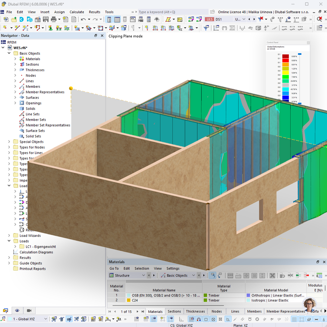The image size is (327, 327).
Task: Activate the camera icon below the navigator
Action: point(29,310)
